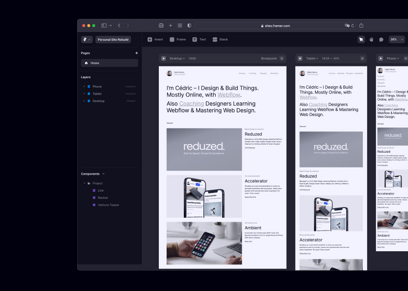408x291 pixels.
Task: Show the Safari tab overview grid
Action: click(x=180, y=25)
